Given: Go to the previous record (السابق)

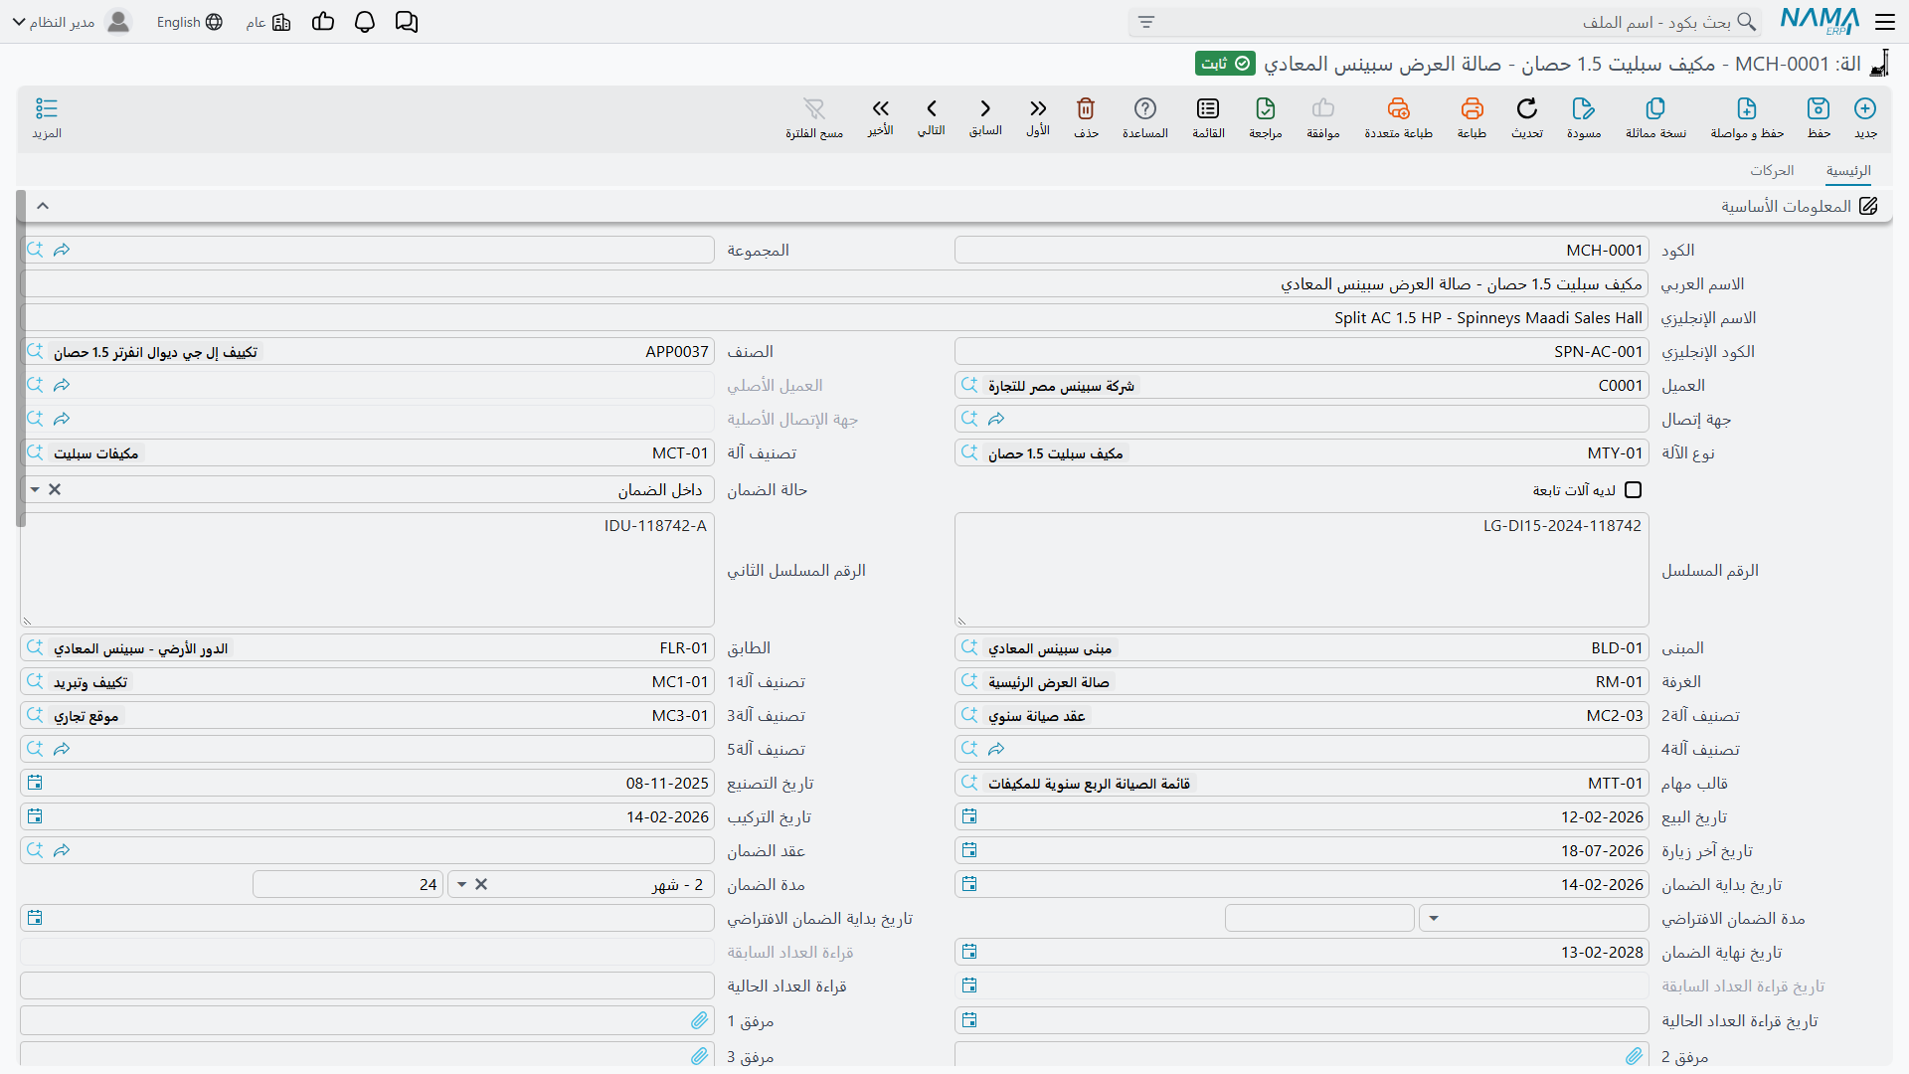Looking at the screenshot, I should tap(985, 117).
